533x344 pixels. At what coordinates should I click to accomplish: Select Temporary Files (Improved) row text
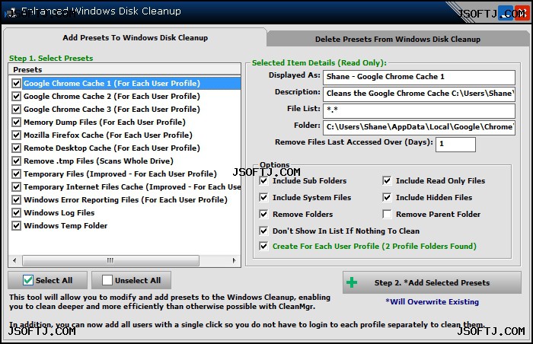point(120,174)
